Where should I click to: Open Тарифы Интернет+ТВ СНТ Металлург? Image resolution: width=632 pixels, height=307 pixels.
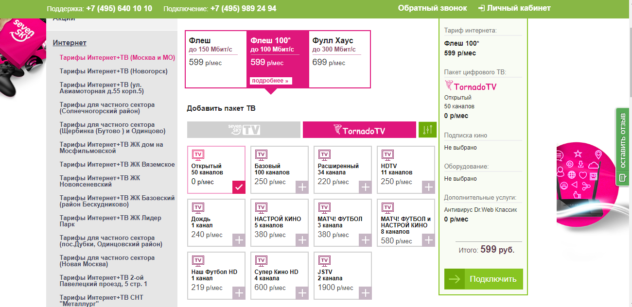click(x=102, y=300)
